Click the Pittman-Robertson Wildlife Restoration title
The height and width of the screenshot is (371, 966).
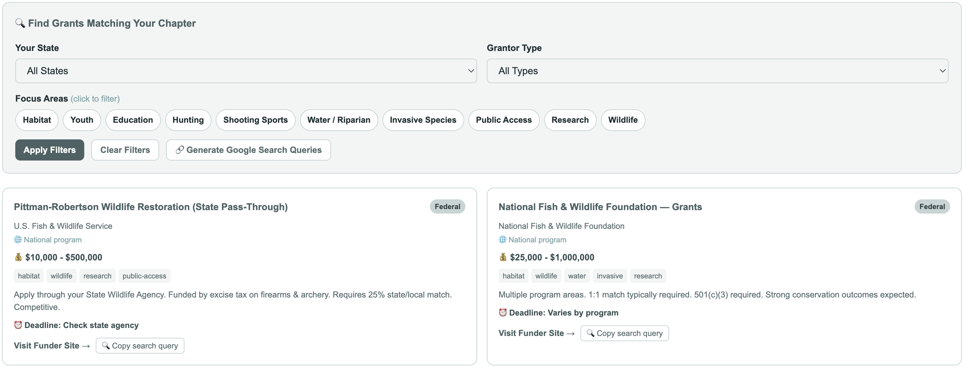point(151,207)
